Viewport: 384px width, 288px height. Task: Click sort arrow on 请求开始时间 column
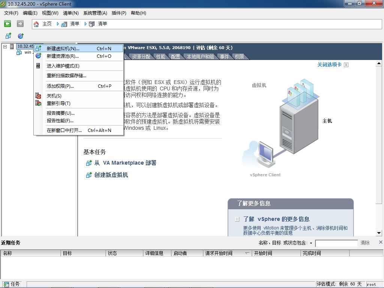(x=247, y=253)
